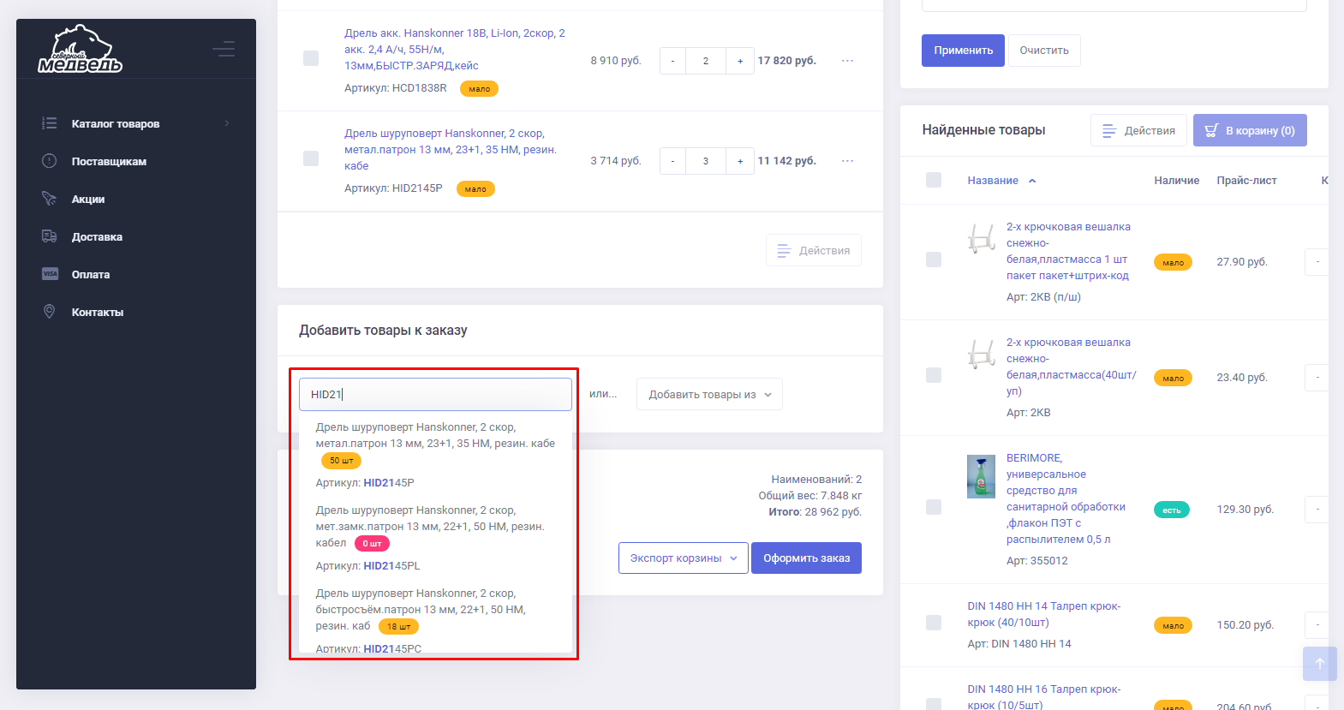This screenshot has width=1344, height=710.
Task: Tick the checkbox for drill HCD1838R
Action: pyautogui.click(x=311, y=58)
